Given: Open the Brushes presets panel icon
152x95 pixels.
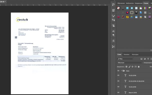Looking at the screenshot, I should [x=113, y=20].
